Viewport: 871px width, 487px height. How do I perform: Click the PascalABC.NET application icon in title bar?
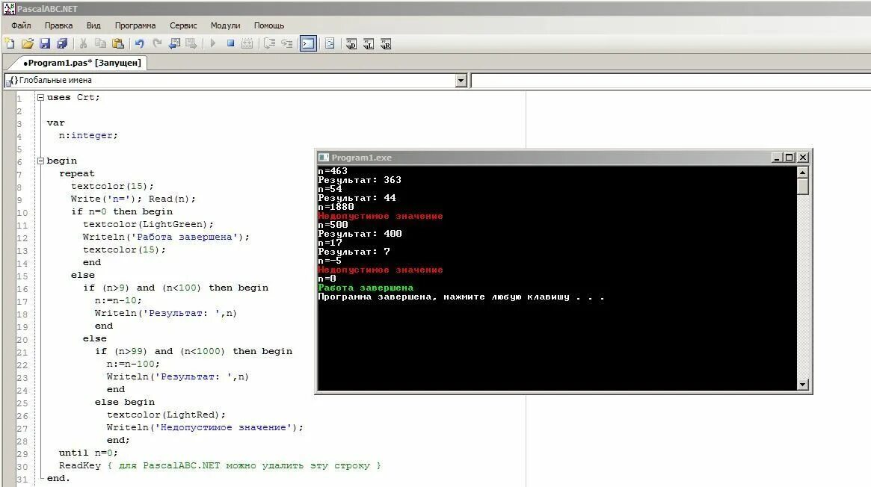(x=9, y=8)
